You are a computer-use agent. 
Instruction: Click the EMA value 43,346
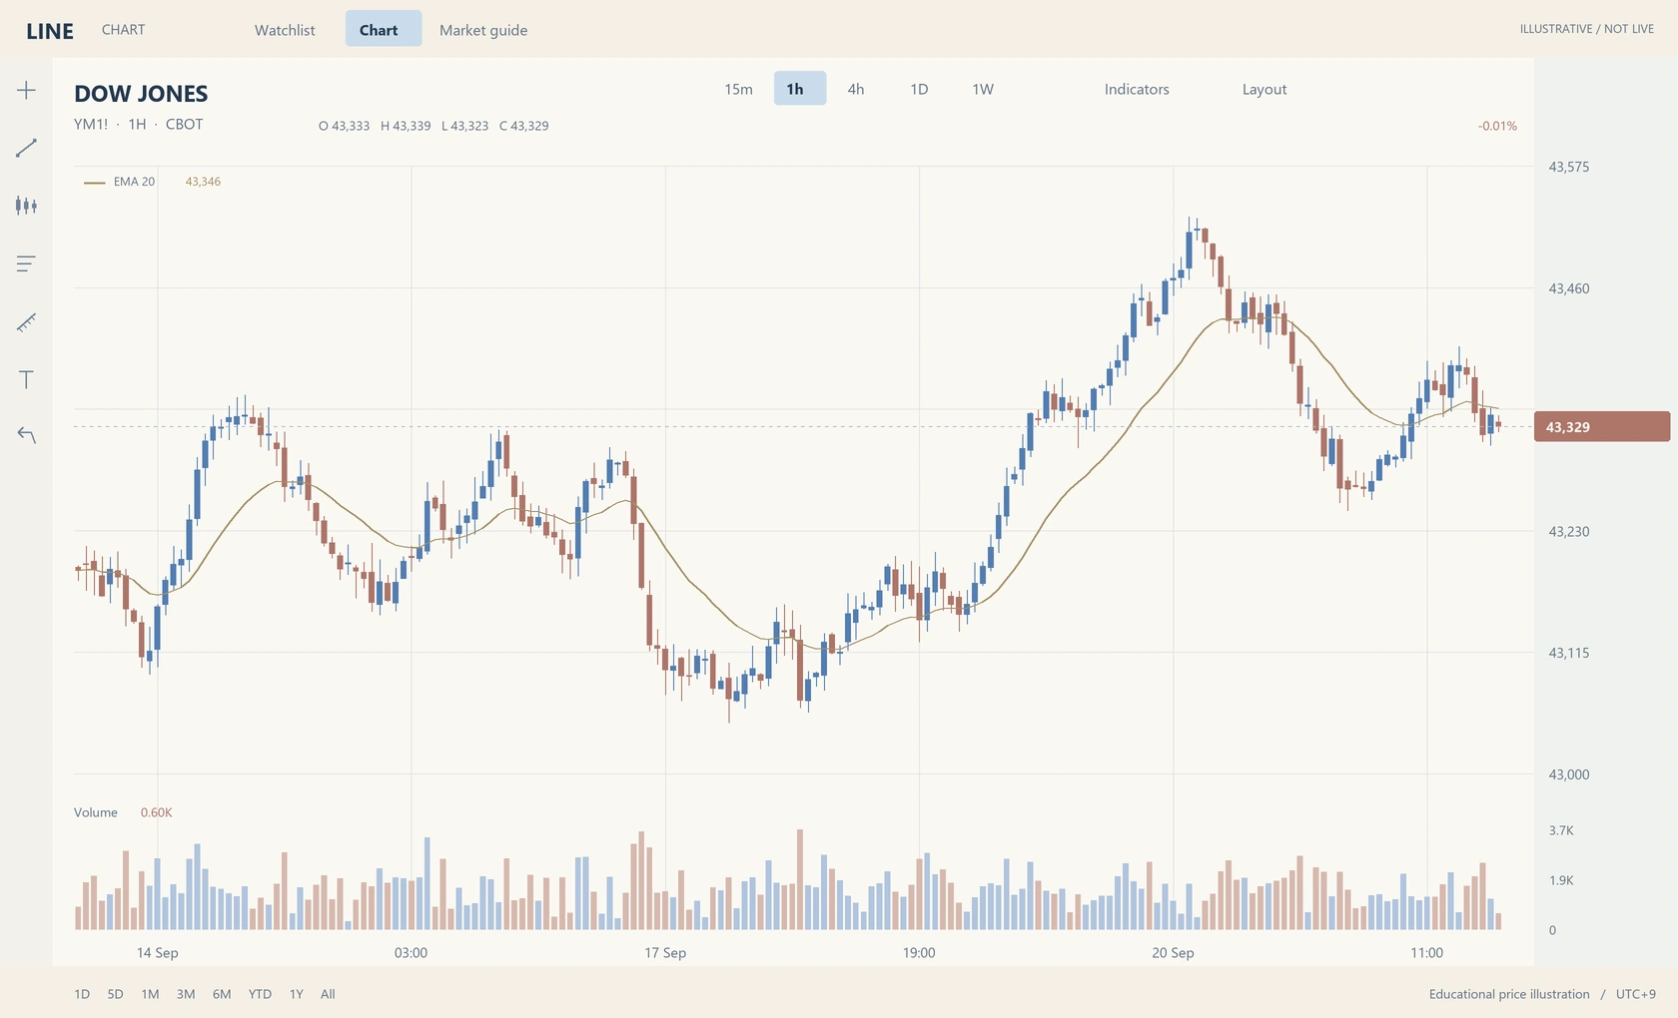point(203,182)
